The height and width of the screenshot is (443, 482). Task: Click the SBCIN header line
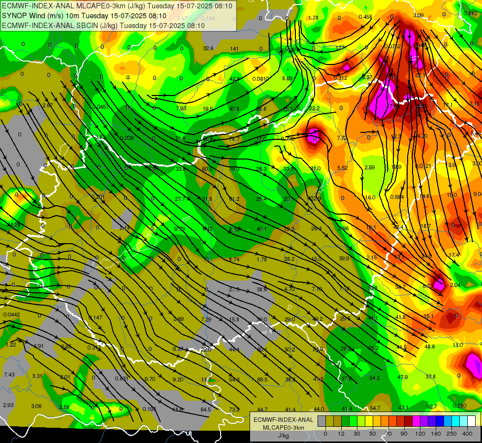point(103,26)
